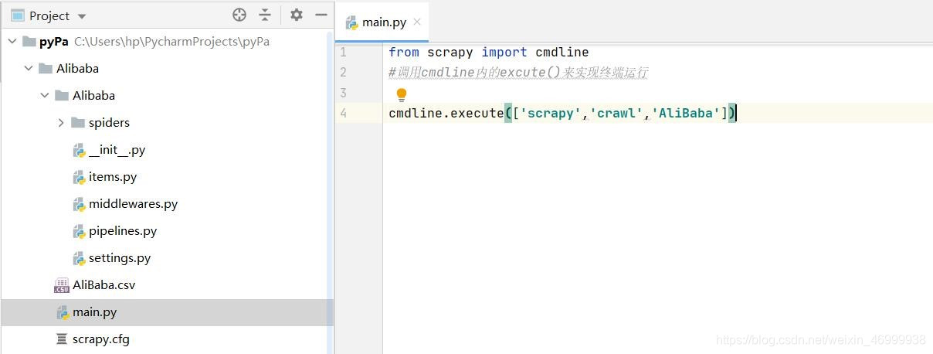Viewport: 933px width, 354px height.
Task: Open Project panel settings gear
Action: point(297,15)
